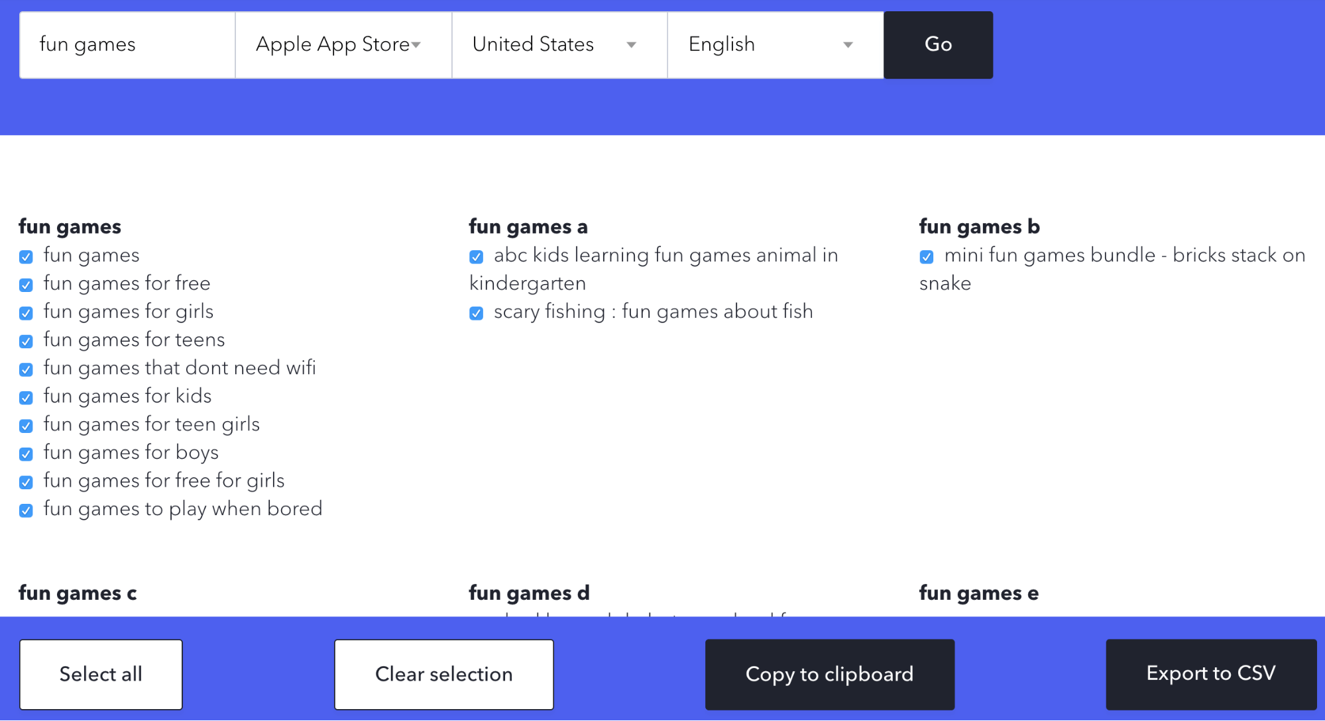
Task: Toggle "mini fun games bundle - bricks stack on snake"
Action: [x=926, y=257]
